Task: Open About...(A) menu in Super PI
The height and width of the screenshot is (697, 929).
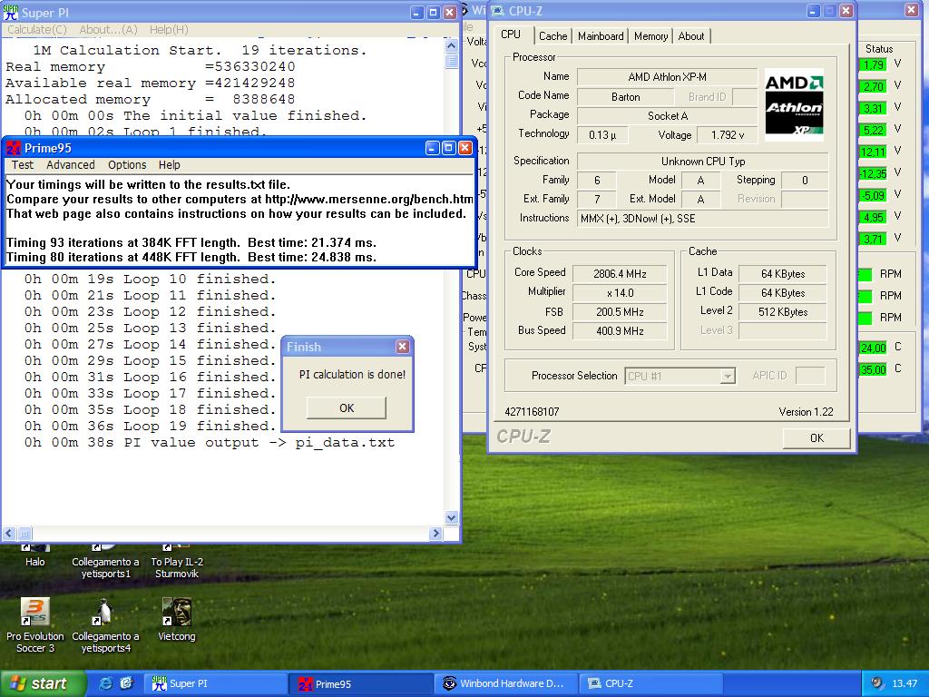Action: (x=109, y=29)
